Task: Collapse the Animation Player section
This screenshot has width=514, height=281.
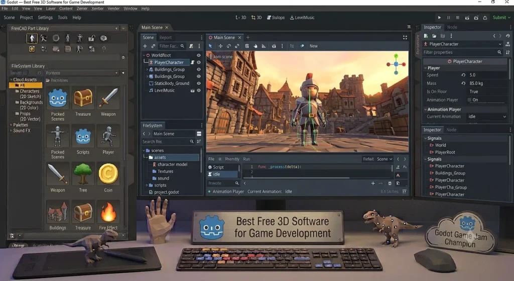Action: coord(426,109)
